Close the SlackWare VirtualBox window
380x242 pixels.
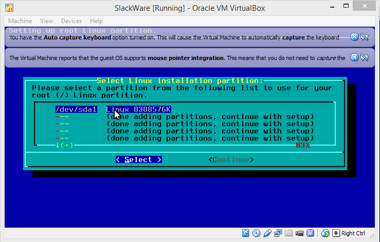pyautogui.click(x=364, y=6)
